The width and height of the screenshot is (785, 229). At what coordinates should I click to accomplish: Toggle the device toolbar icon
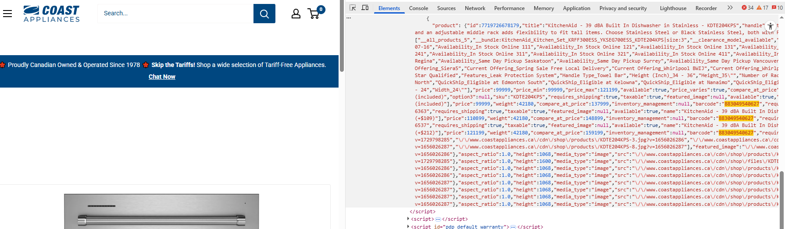pyautogui.click(x=365, y=8)
